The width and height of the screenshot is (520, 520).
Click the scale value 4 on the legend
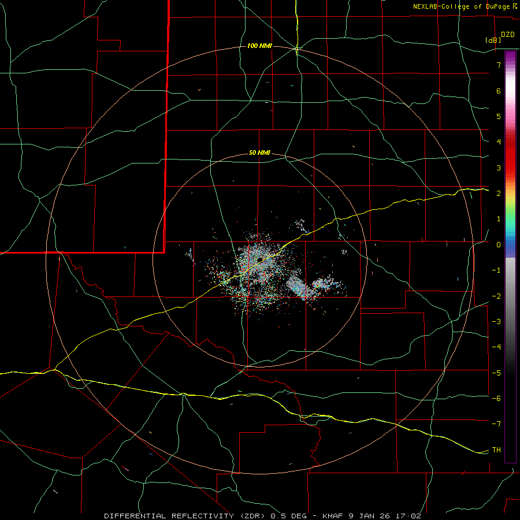tap(499, 142)
